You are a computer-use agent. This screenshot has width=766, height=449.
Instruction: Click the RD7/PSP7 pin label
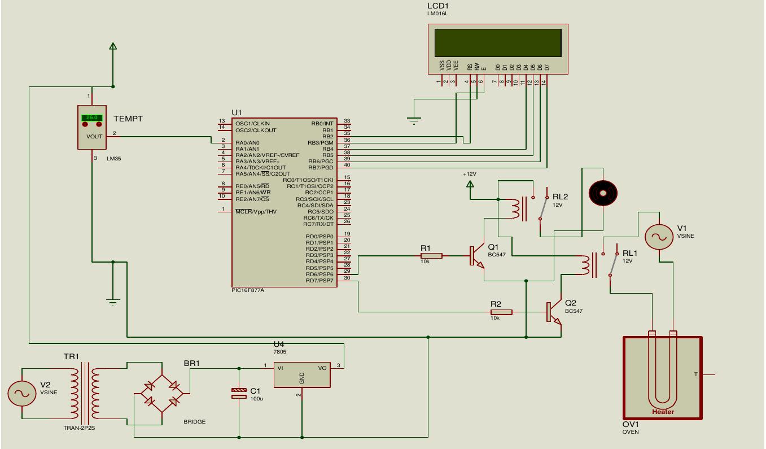[319, 281]
